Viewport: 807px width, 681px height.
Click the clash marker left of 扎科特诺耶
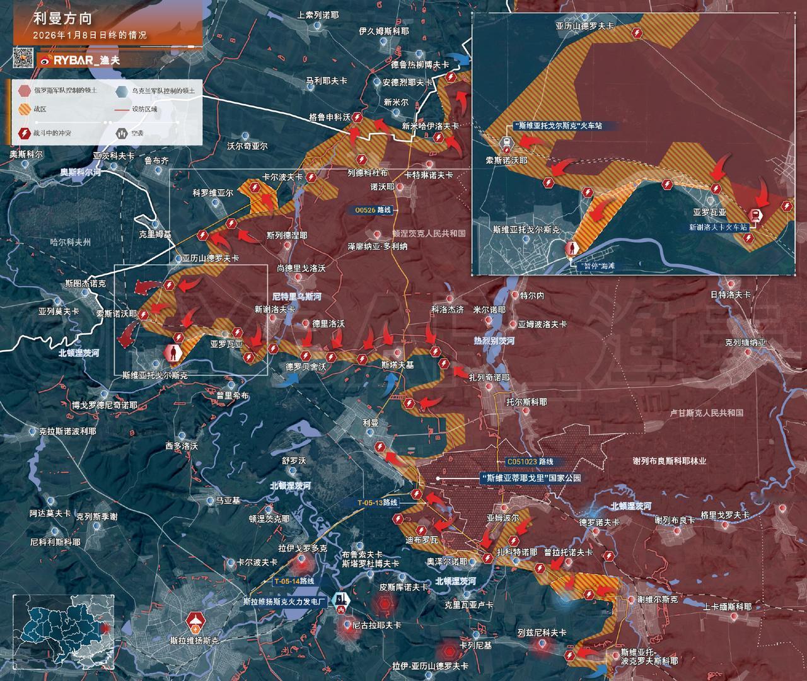[x=487, y=558]
